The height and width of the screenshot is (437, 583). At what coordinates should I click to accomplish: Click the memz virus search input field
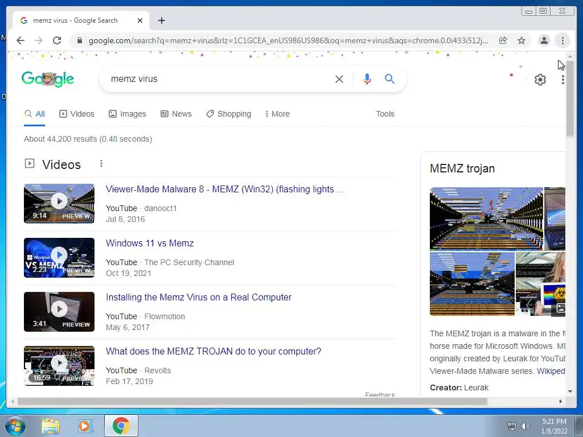coord(219,79)
